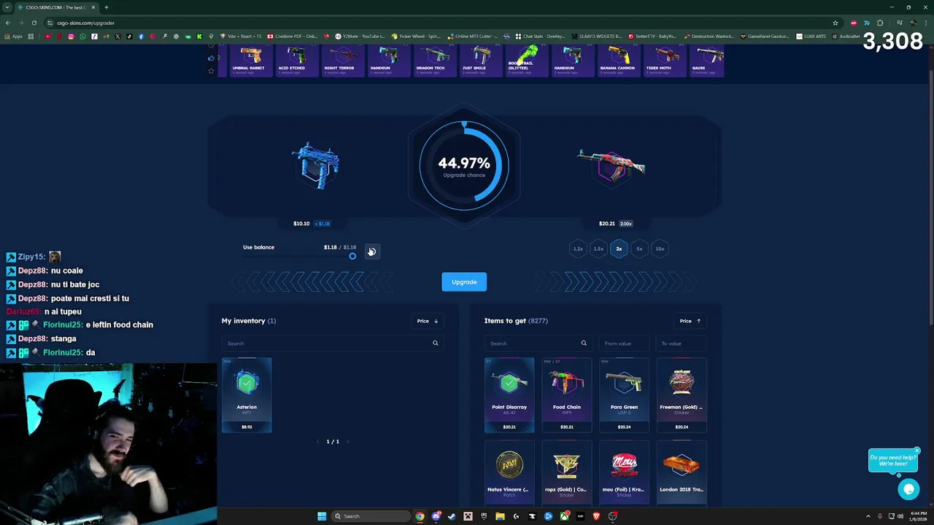
Task: Click the taskbar Search box
Action: coord(371,516)
